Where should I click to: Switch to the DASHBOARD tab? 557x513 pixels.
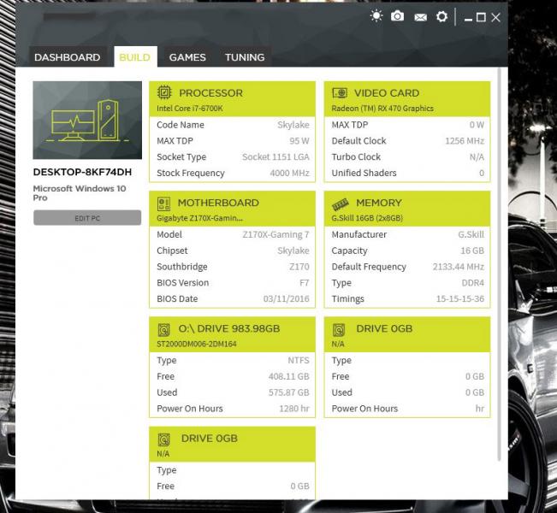pyautogui.click(x=67, y=57)
